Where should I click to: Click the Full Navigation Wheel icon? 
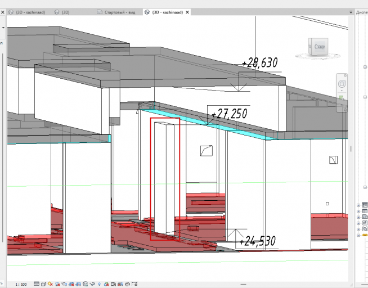coord(342,84)
